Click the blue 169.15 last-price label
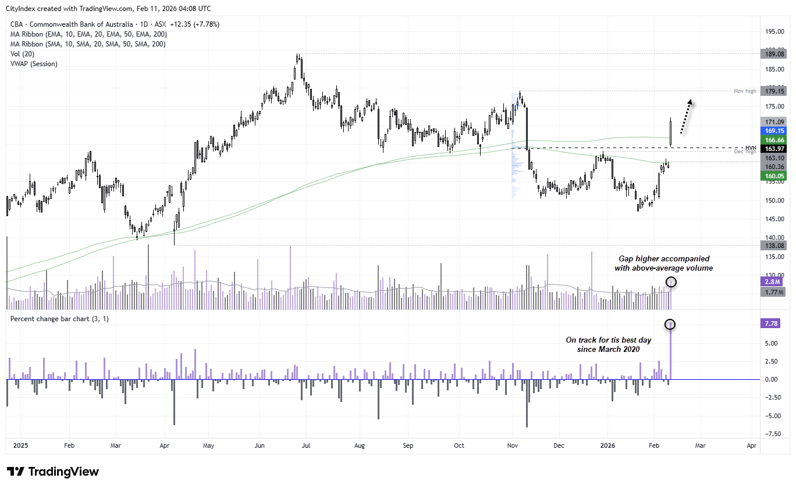 [774, 131]
